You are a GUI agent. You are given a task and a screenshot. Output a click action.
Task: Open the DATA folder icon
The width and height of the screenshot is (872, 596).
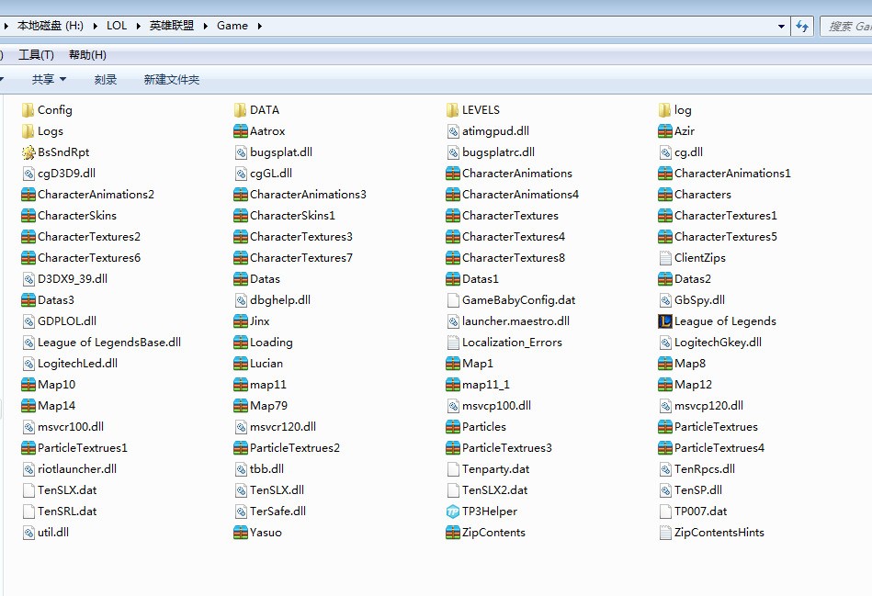pos(240,110)
